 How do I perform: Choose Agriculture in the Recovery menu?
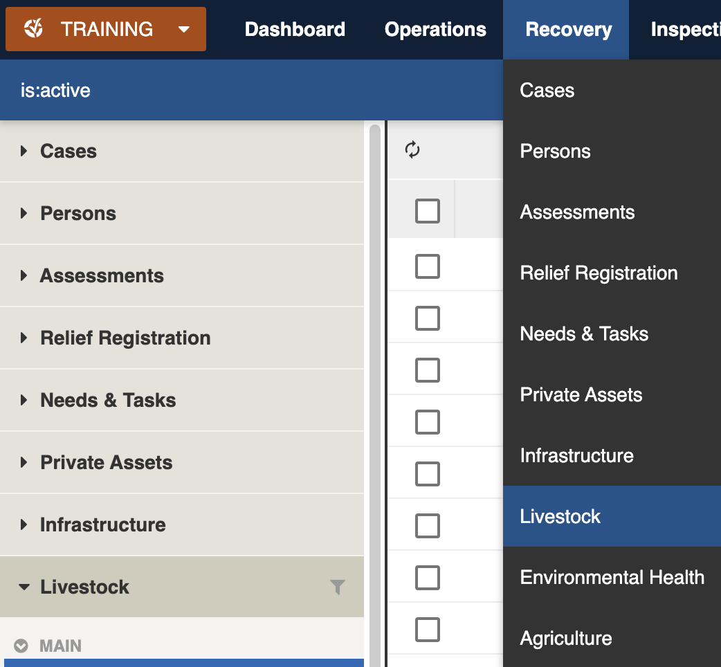pyautogui.click(x=565, y=638)
